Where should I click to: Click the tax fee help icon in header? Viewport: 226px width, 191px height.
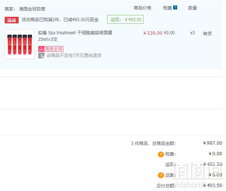coord(175,8)
